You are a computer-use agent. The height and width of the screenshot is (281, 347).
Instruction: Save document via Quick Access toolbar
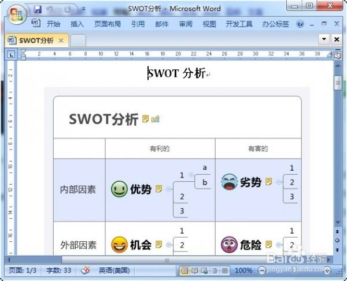click(38, 10)
